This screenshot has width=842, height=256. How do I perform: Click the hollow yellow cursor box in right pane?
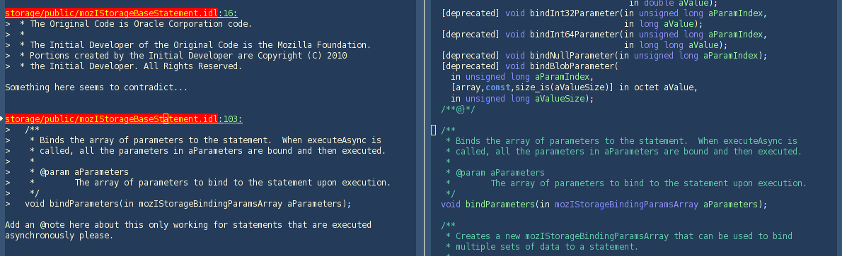pos(433,130)
